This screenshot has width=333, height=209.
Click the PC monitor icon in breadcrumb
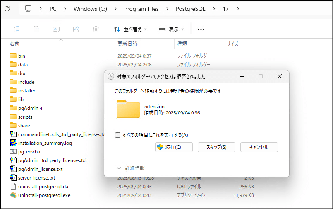(x=28, y=9)
